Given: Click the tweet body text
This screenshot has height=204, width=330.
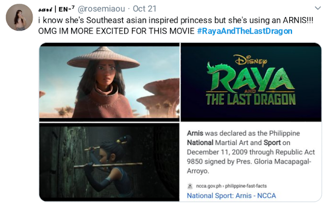Looking at the screenshot, I should pyautogui.click(x=175, y=26).
